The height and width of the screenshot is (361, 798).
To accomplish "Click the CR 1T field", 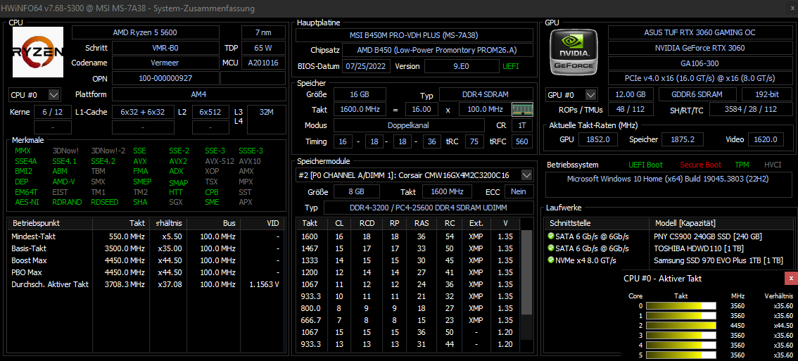I will point(522,125).
